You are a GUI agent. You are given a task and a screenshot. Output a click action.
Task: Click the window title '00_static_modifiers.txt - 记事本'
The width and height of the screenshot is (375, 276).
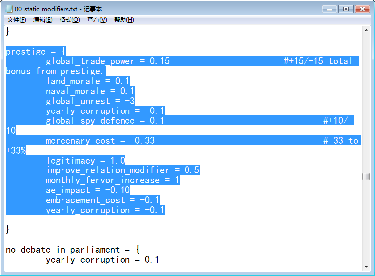click(x=58, y=9)
